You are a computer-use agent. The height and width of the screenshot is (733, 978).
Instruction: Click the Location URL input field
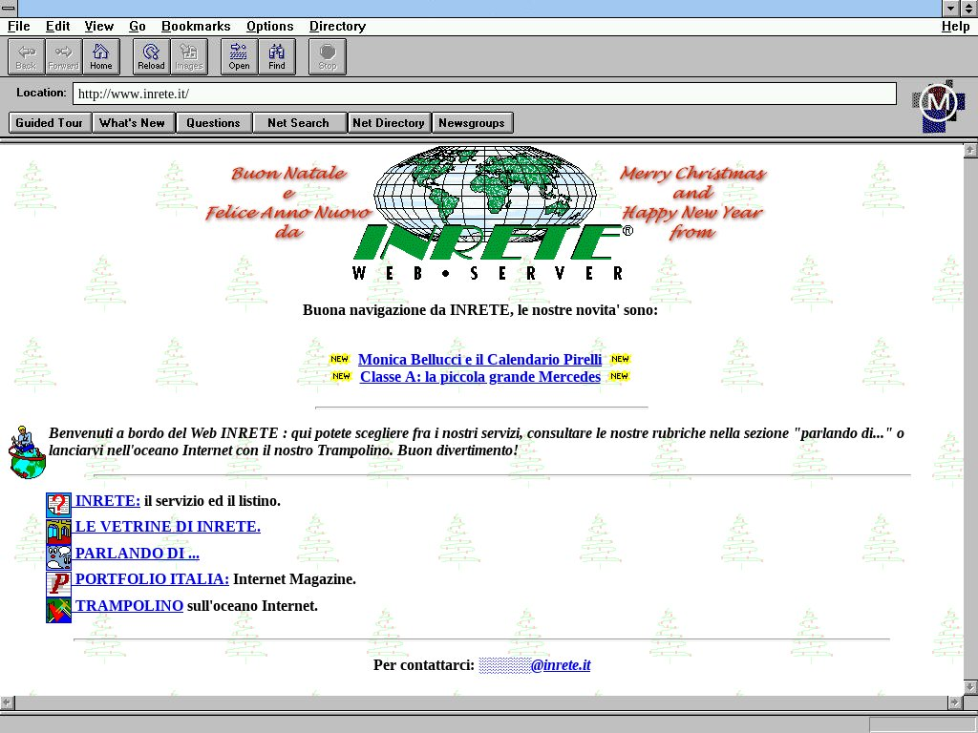(484, 94)
